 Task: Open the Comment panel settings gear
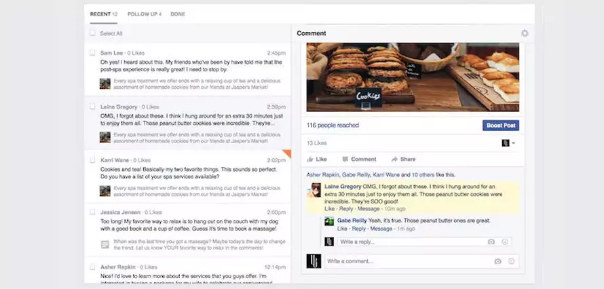pos(524,33)
